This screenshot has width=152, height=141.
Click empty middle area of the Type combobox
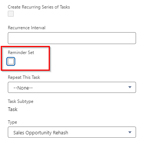(x=98, y=132)
